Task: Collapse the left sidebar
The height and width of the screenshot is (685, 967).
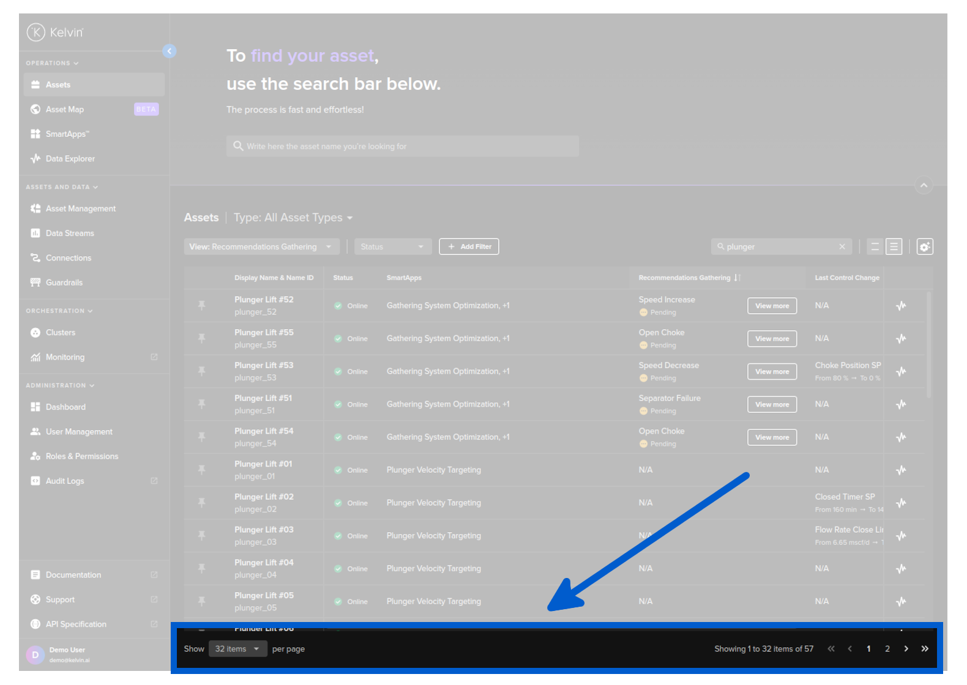Action: pyautogui.click(x=170, y=51)
